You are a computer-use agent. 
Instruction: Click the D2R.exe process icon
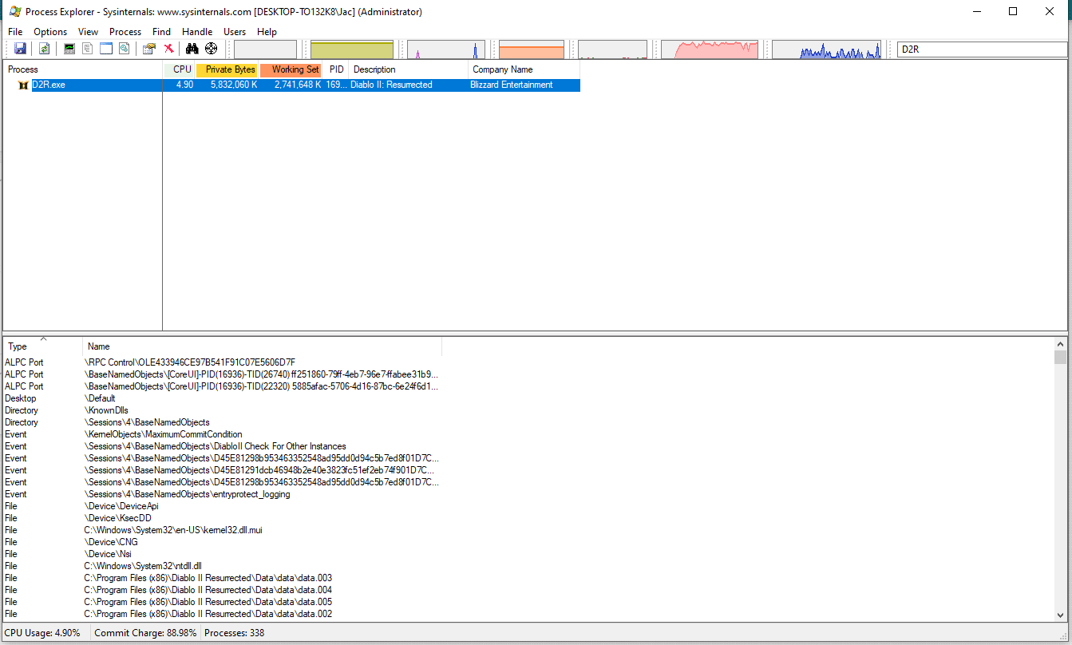pyautogui.click(x=23, y=85)
